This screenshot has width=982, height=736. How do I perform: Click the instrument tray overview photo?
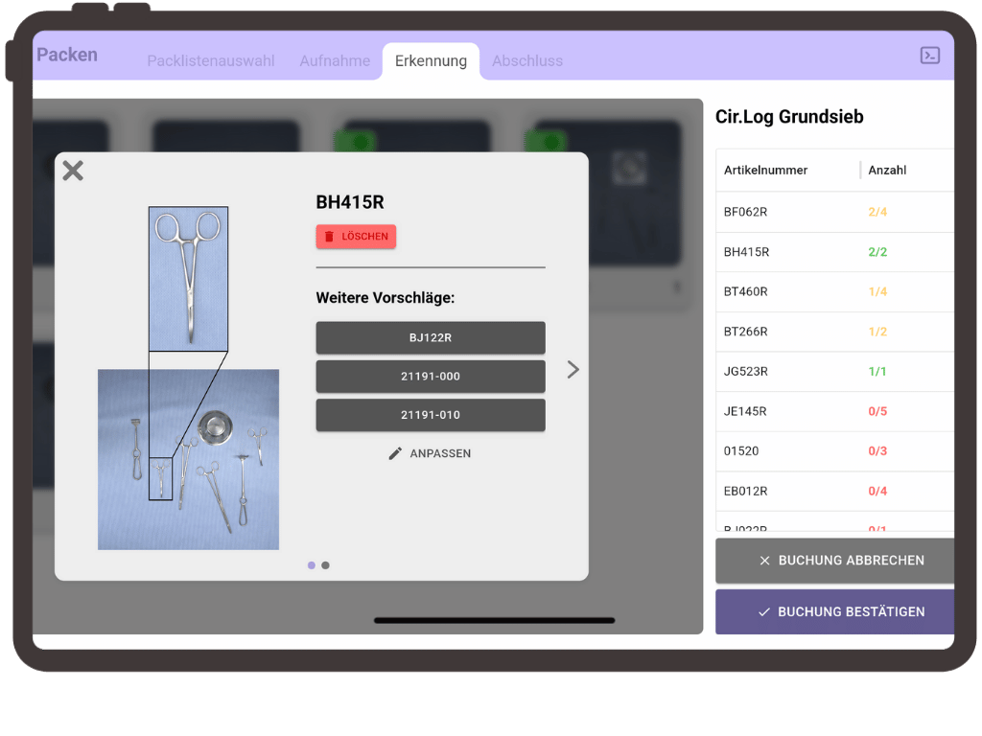click(x=188, y=459)
